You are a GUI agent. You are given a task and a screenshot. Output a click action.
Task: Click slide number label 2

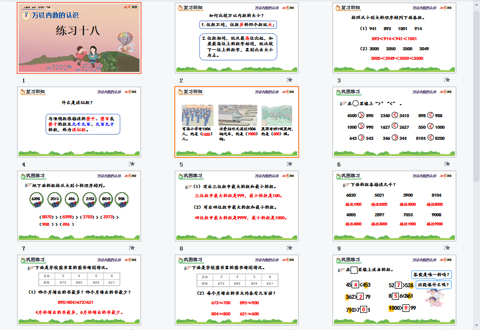pos(181,81)
